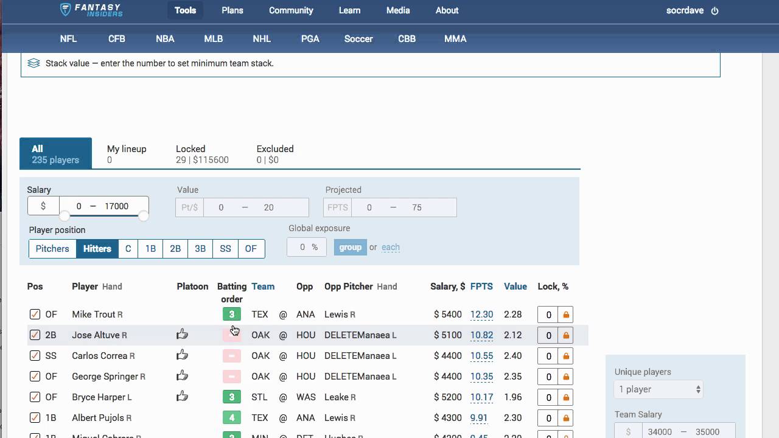Click the Fantasy Insiders logo
Viewport: 779px width, 438px height.
(x=91, y=10)
